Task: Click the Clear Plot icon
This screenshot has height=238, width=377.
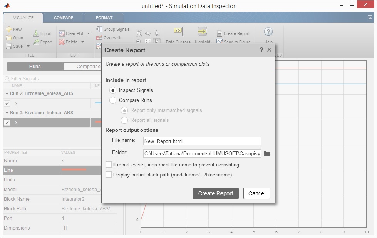Action: tap(62, 33)
